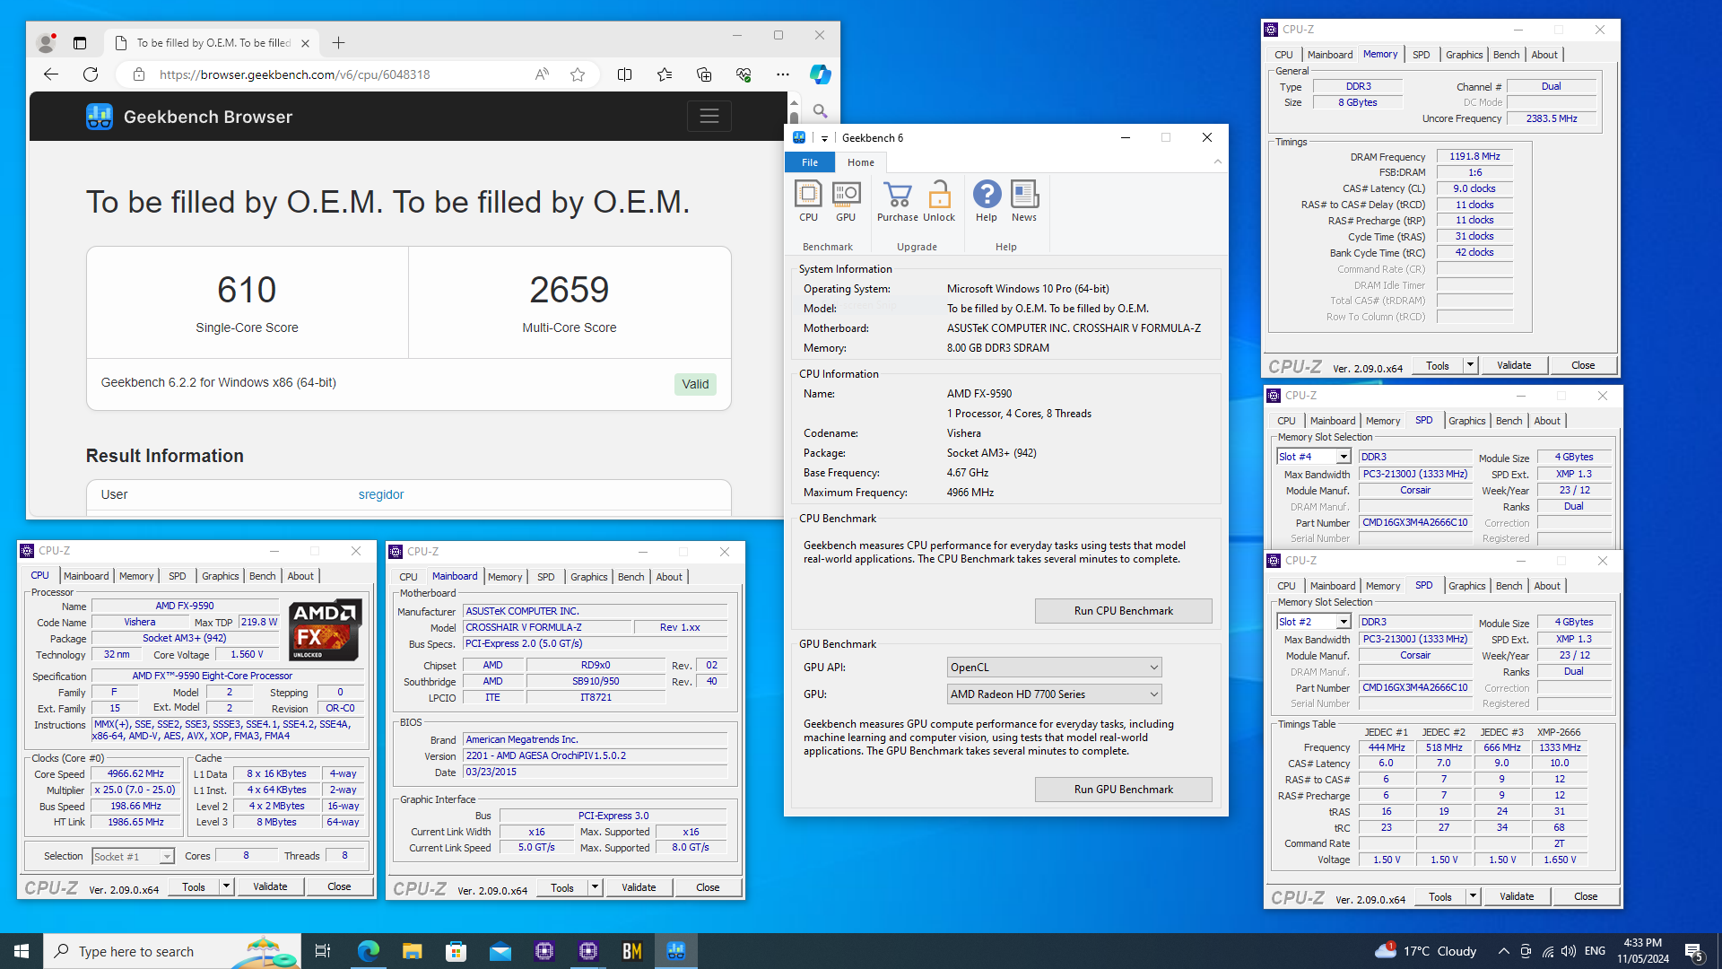Screen dimensions: 1722x969
Task: Click the browser address bar URL
Action: tap(295, 74)
